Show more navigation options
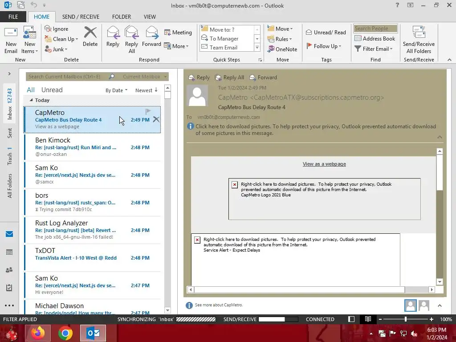The height and width of the screenshot is (342, 456). (x=9, y=305)
